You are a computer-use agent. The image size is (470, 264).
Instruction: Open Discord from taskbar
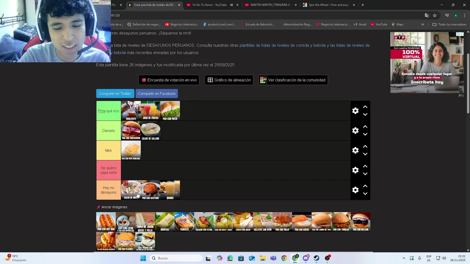[x=306, y=258]
